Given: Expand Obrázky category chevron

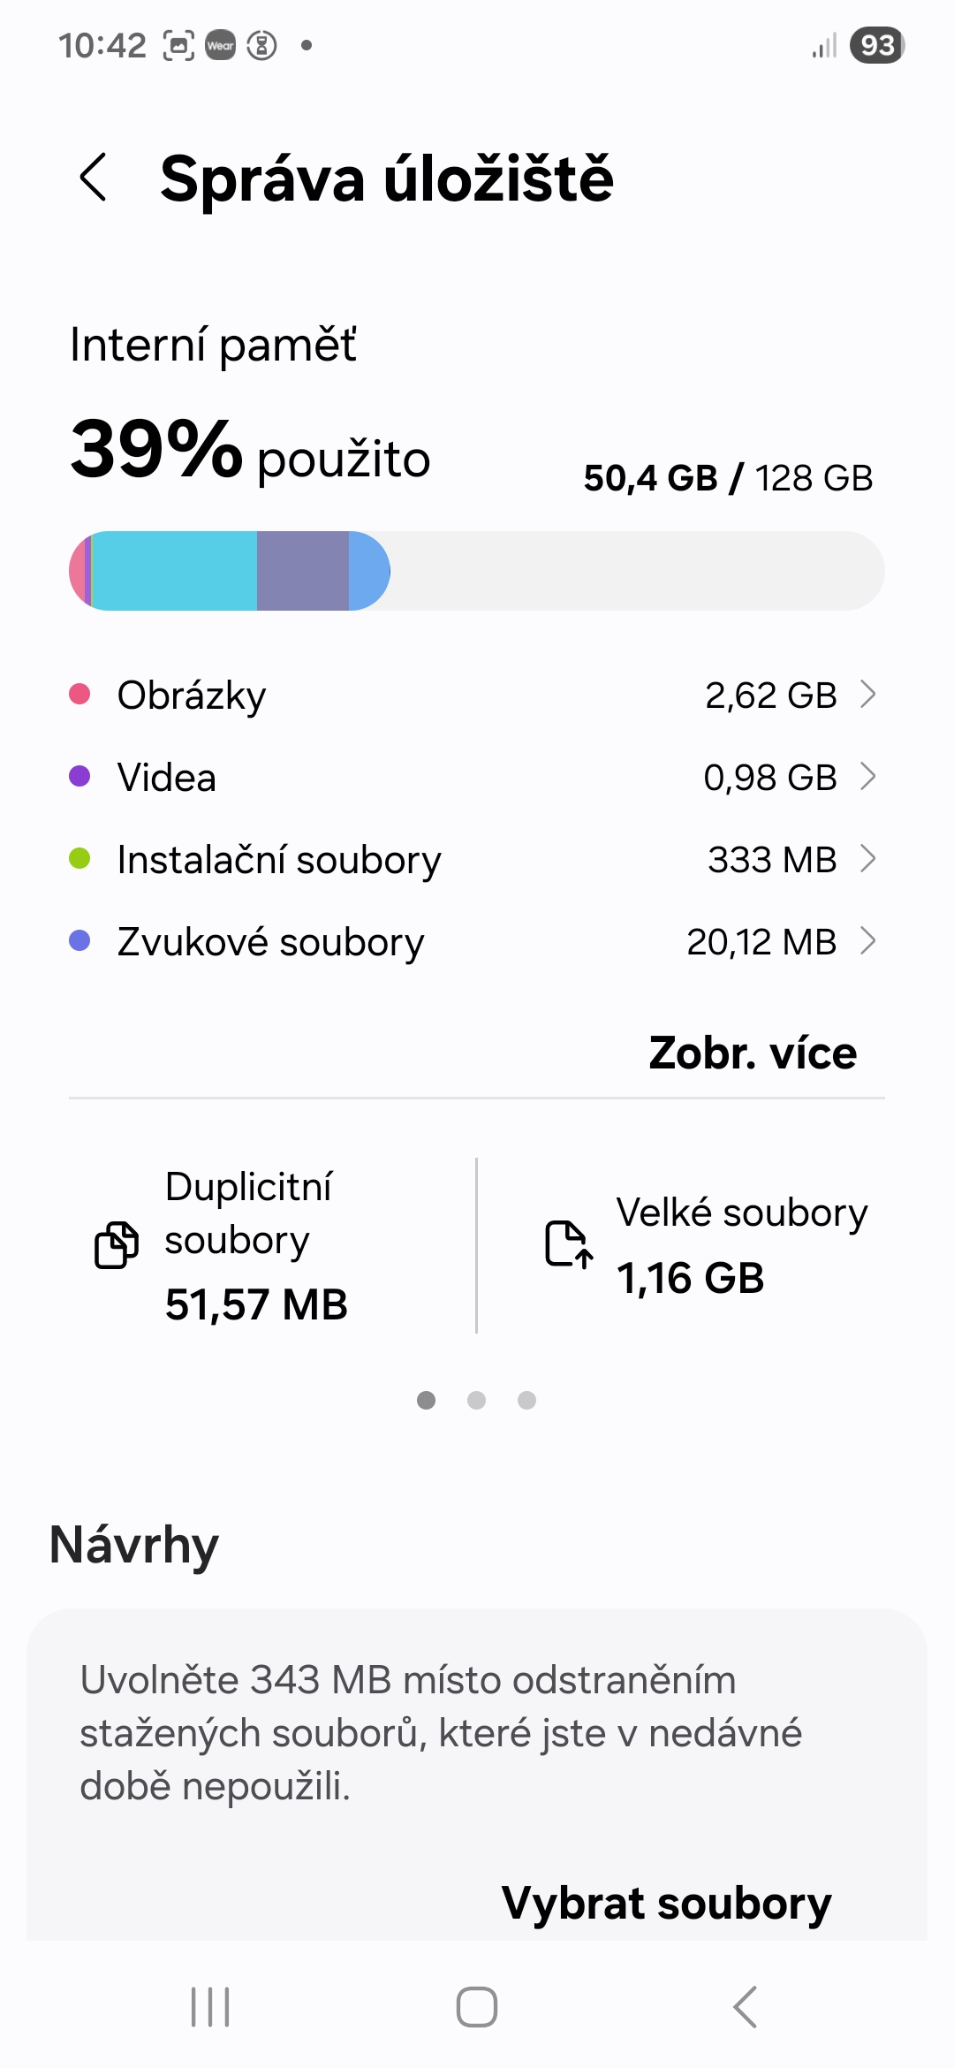Looking at the screenshot, I should pyautogui.click(x=868, y=695).
